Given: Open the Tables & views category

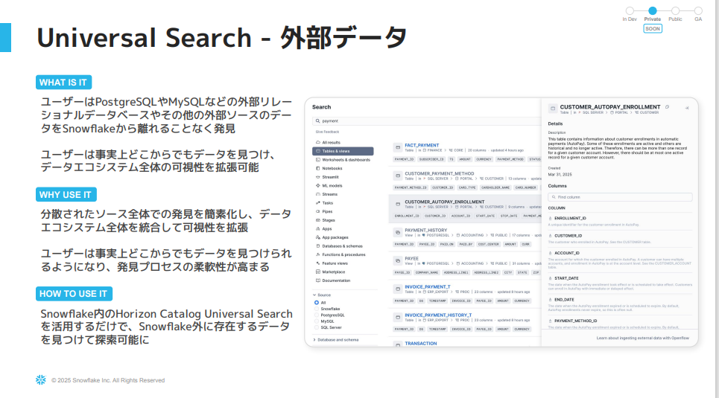Looking at the screenshot, I should coord(343,151).
